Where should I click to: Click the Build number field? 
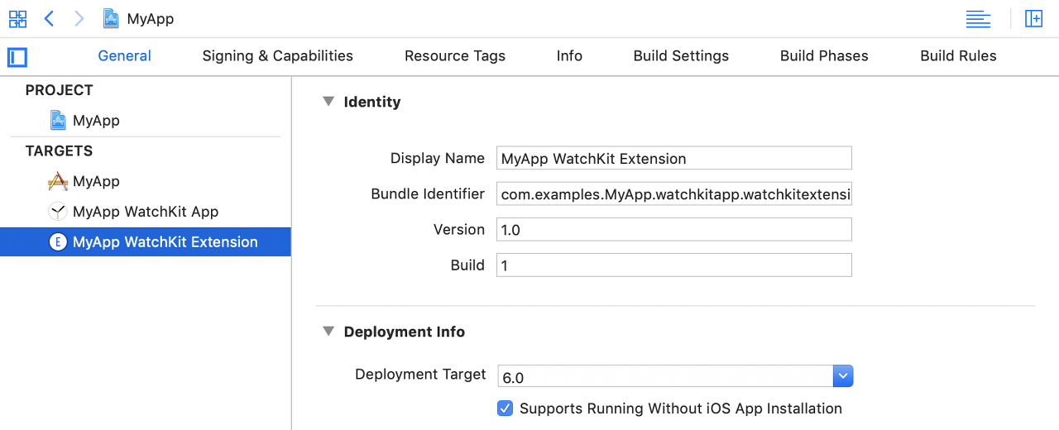click(674, 265)
